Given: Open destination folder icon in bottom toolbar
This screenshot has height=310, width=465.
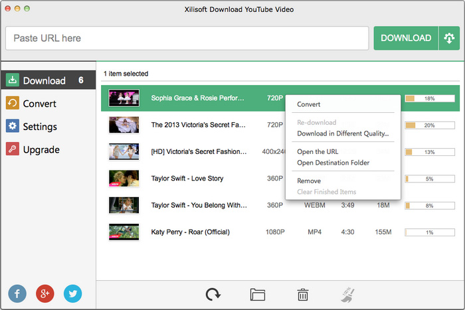Looking at the screenshot, I should tap(258, 295).
